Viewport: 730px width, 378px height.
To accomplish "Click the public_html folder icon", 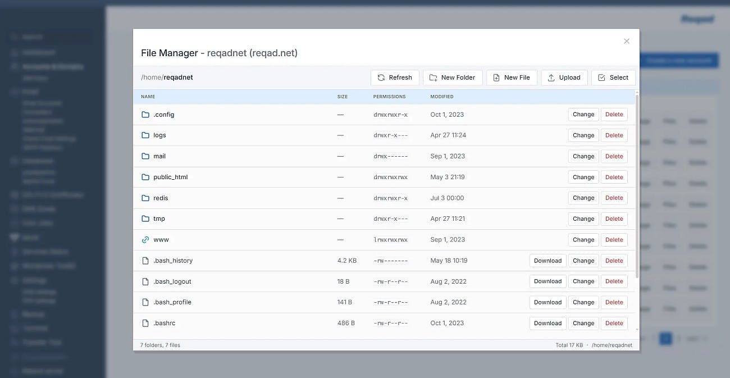I will [x=145, y=177].
